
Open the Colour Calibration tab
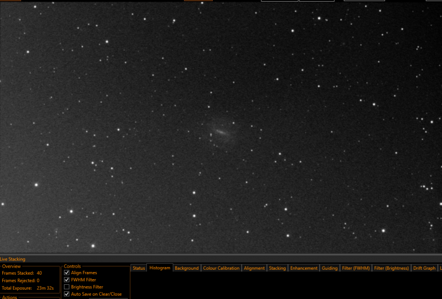222,268
